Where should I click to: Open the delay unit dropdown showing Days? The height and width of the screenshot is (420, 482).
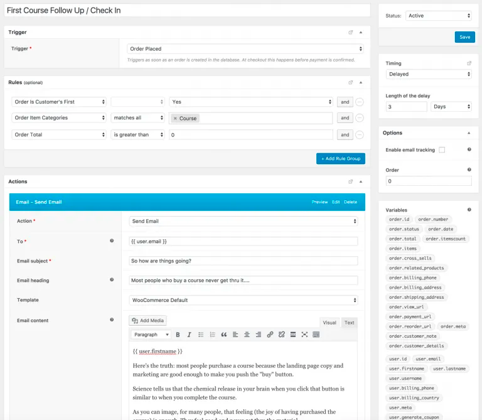(451, 107)
